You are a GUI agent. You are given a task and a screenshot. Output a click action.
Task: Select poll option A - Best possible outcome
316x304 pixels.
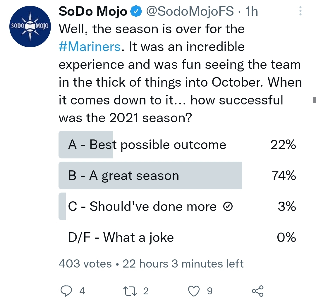tap(147, 145)
